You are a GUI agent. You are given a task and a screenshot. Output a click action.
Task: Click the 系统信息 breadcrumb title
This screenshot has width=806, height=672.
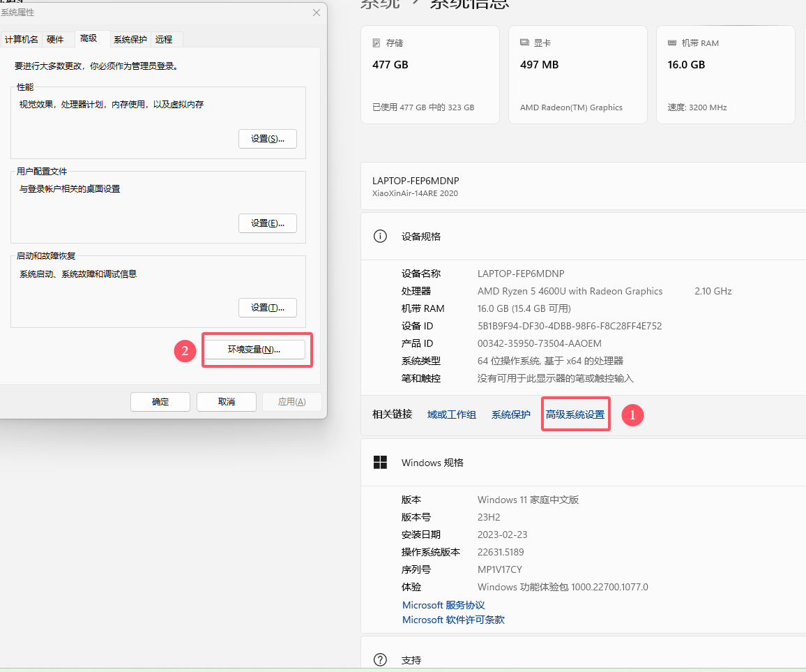point(469,4)
